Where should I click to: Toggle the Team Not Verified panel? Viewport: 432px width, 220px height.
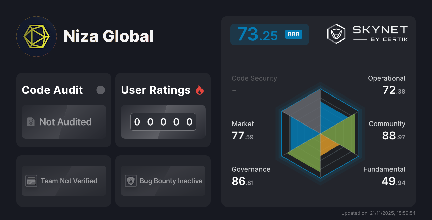(x=63, y=181)
